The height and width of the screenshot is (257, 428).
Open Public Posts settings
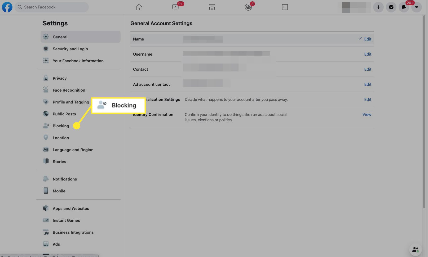[81, 114]
